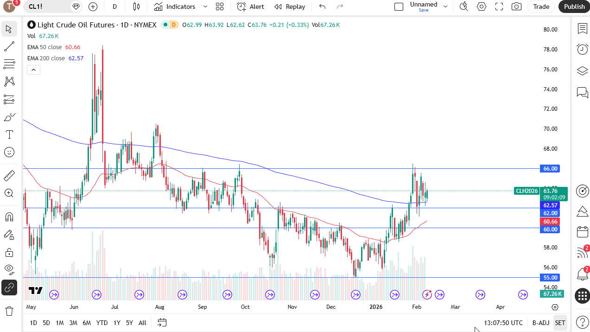Screen dimensions: 590x332
Task: Expand the Unnamed layout dropdown arrow
Action: click(445, 6)
